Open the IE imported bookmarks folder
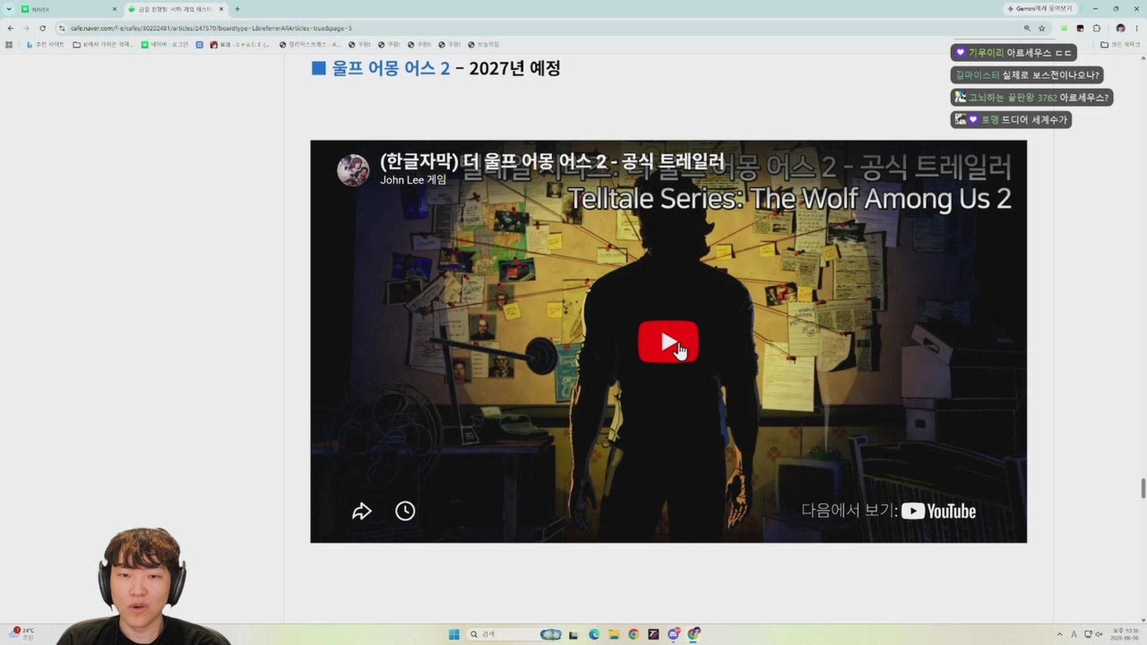Image resolution: width=1147 pixels, height=645 pixels. click(103, 45)
